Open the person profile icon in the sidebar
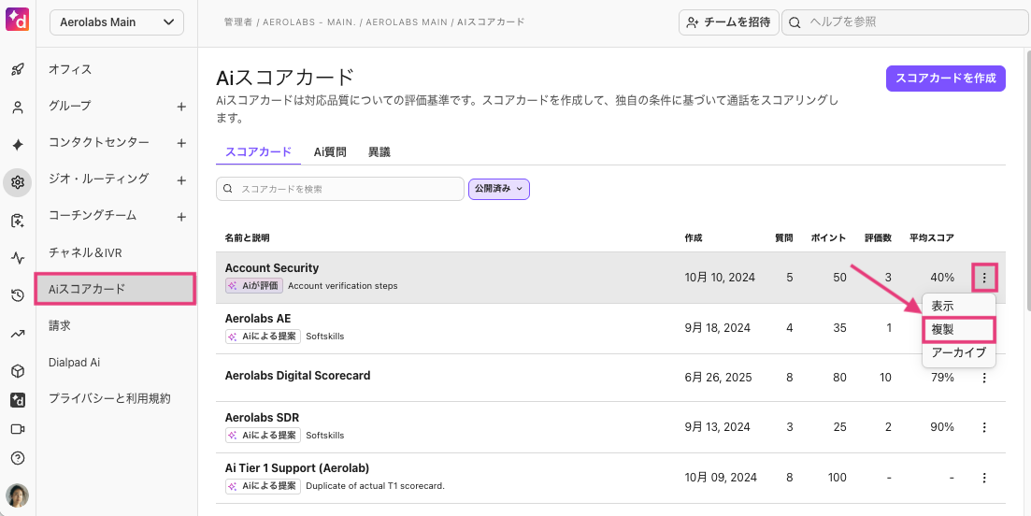 pos(18,107)
